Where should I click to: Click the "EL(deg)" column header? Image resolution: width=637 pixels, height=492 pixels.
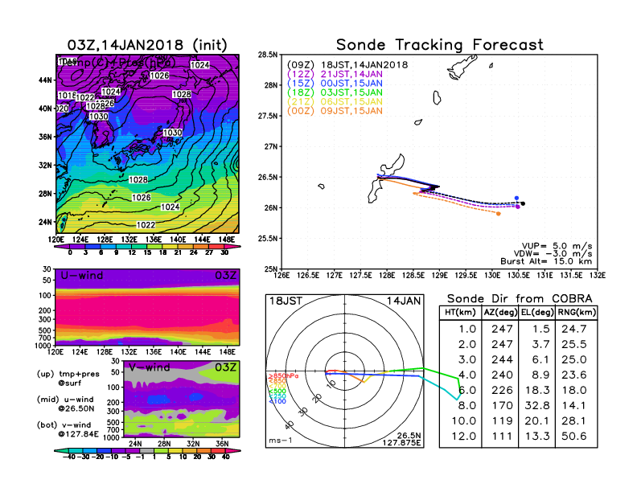point(537,313)
